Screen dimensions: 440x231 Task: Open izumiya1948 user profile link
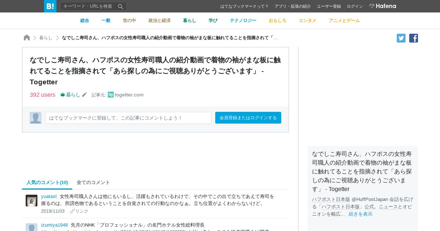coord(54,225)
